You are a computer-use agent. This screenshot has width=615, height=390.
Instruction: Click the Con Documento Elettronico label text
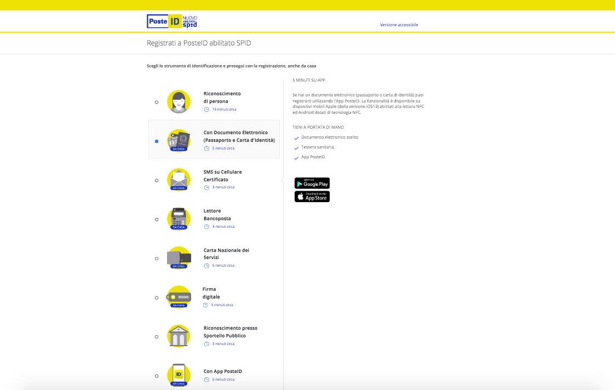pos(239,136)
